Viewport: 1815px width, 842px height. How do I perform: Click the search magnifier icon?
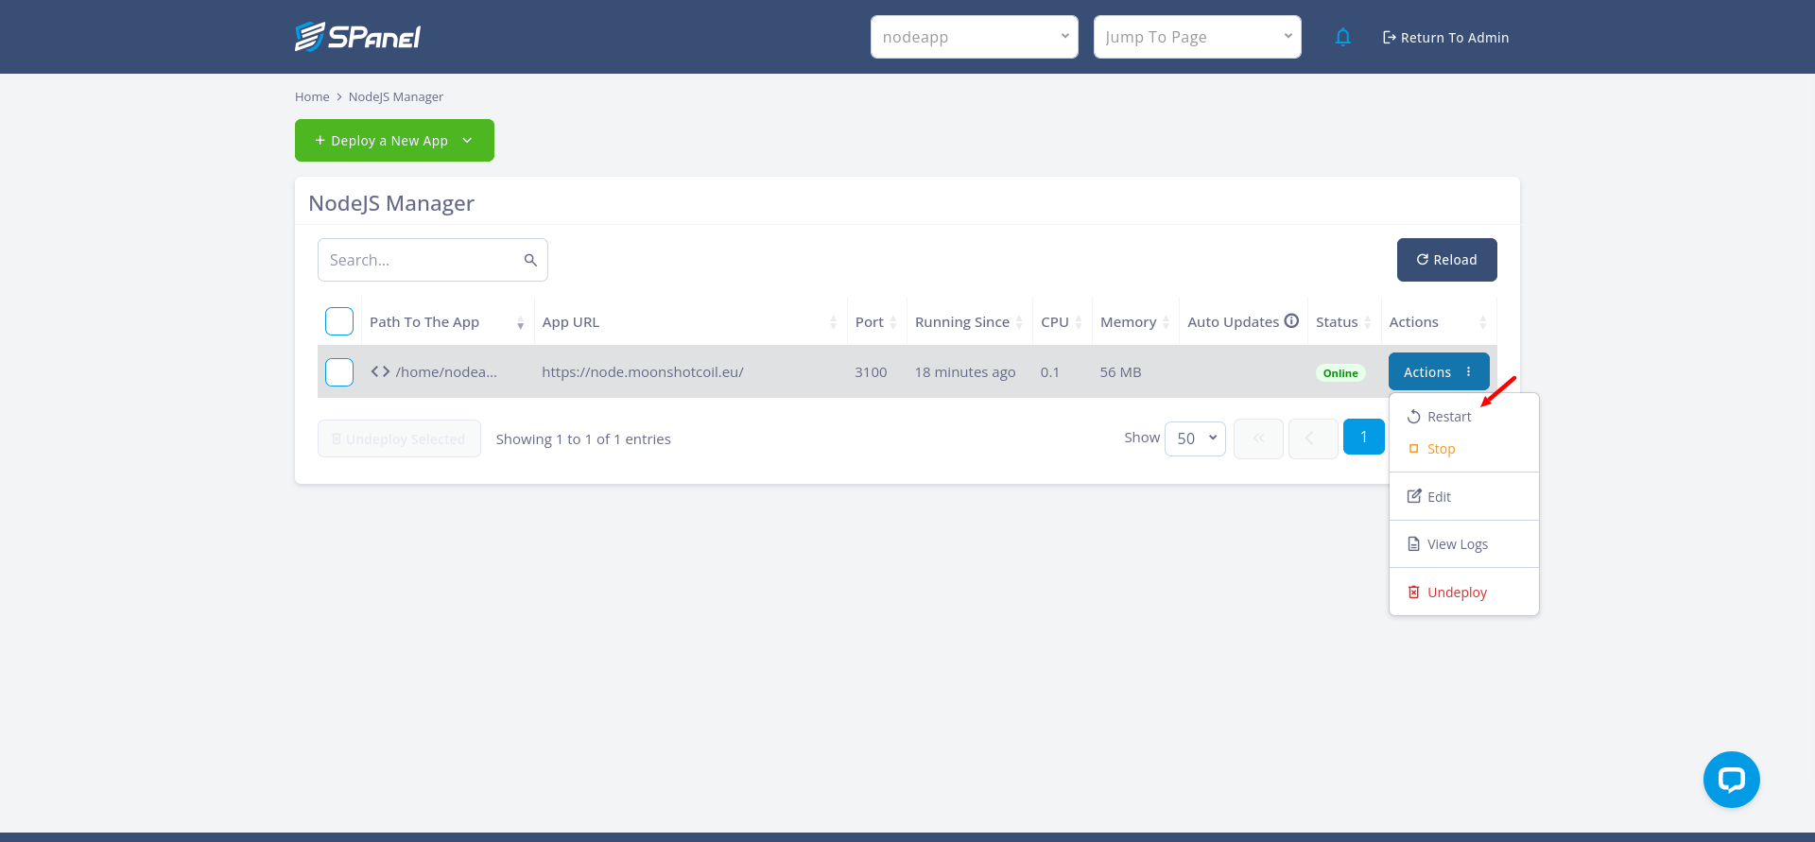530,260
